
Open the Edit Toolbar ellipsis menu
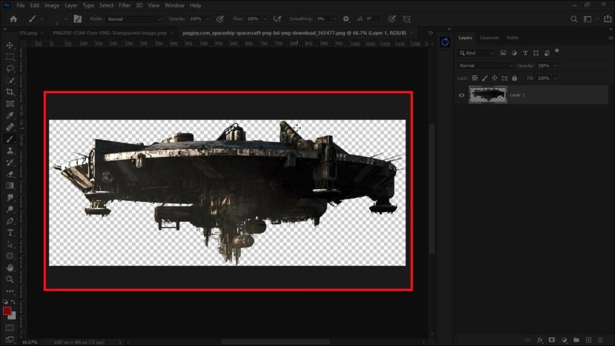tap(10, 291)
